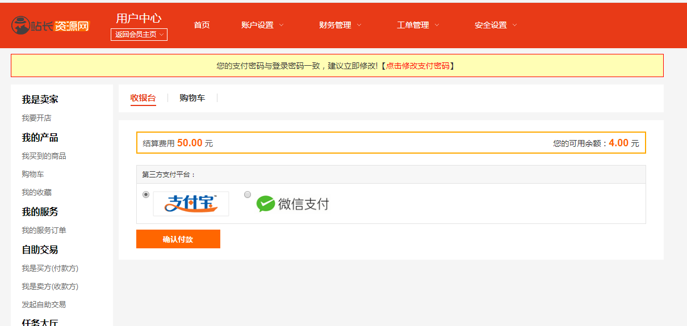Open 发起自助交易 in the sidebar
Screen dimensions: 687x326
point(44,304)
